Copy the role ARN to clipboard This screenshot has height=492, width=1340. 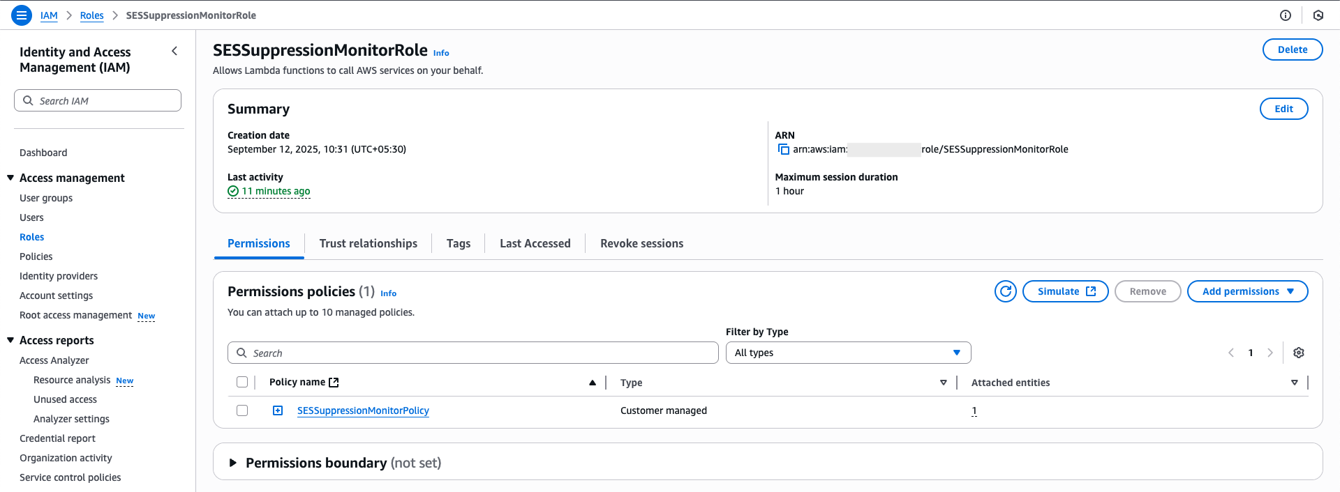(x=783, y=149)
